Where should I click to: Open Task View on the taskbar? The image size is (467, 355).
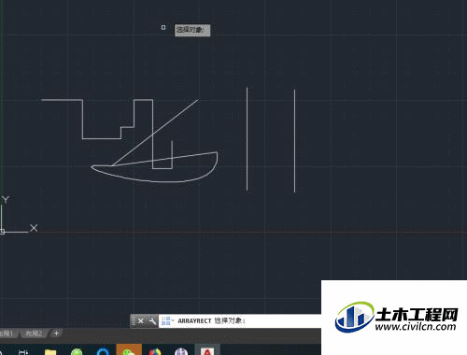(23, 352)
